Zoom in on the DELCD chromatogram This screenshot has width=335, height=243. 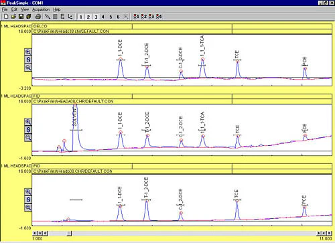[28, 52]
